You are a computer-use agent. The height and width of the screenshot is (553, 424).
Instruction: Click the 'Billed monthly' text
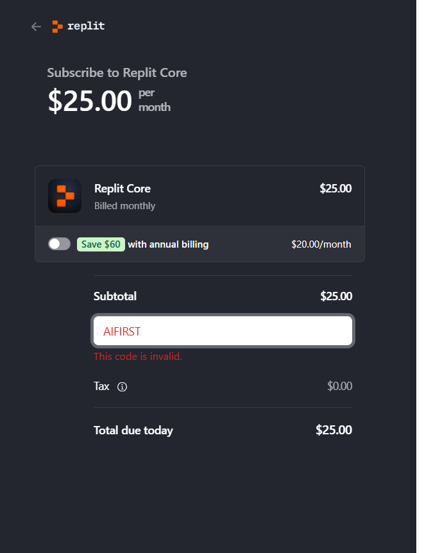pyautogui.click(x=124, y=206)
